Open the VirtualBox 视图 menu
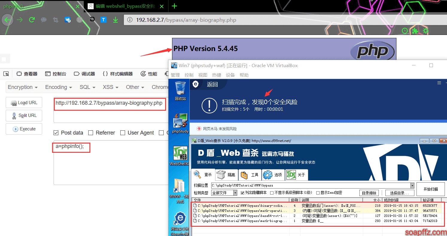Image resolution: width=447 pixels, height=236 pixels. click(x=203, y=75)
